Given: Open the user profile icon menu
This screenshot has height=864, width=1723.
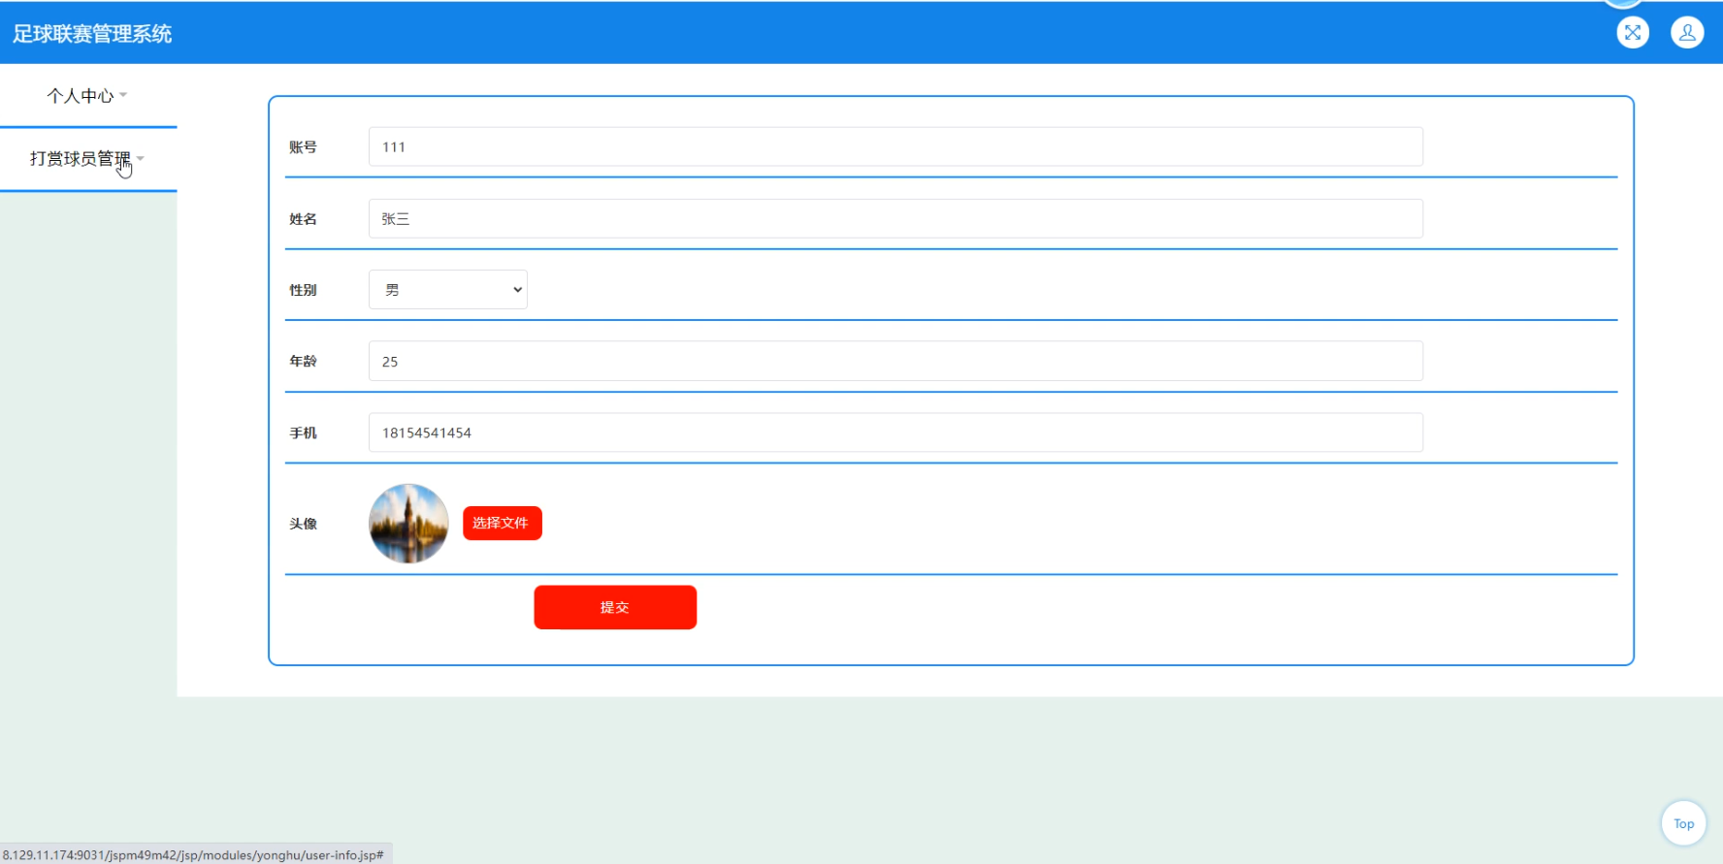Looking at the screenshot, I should pyautogui.click(x=1687, y=33).
